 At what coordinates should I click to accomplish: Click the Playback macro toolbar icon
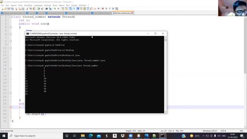[110, 8]
